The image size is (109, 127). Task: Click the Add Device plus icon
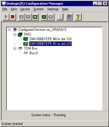tap(22, 17)
